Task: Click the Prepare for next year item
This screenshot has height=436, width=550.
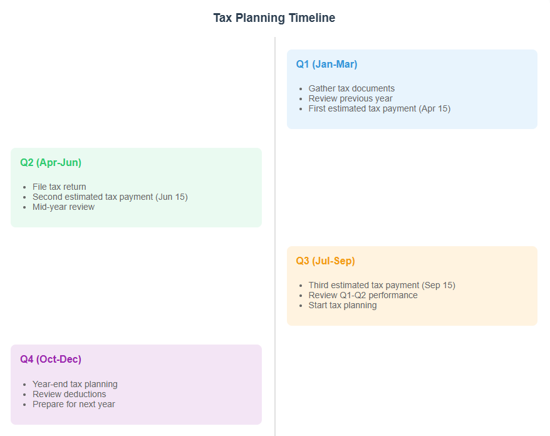Action: 74,405
